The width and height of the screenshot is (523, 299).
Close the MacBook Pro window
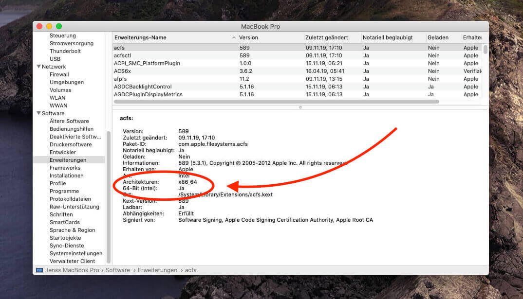(x=39, y=26)
